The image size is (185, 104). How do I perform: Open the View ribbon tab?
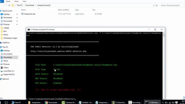pos(24,1)
